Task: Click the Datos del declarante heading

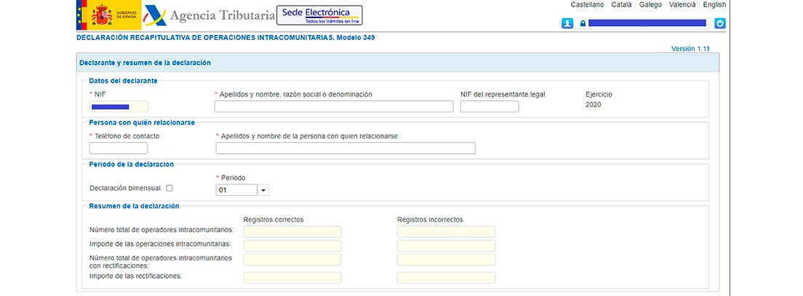Action: pyautogui.click(x=124, y=81)
